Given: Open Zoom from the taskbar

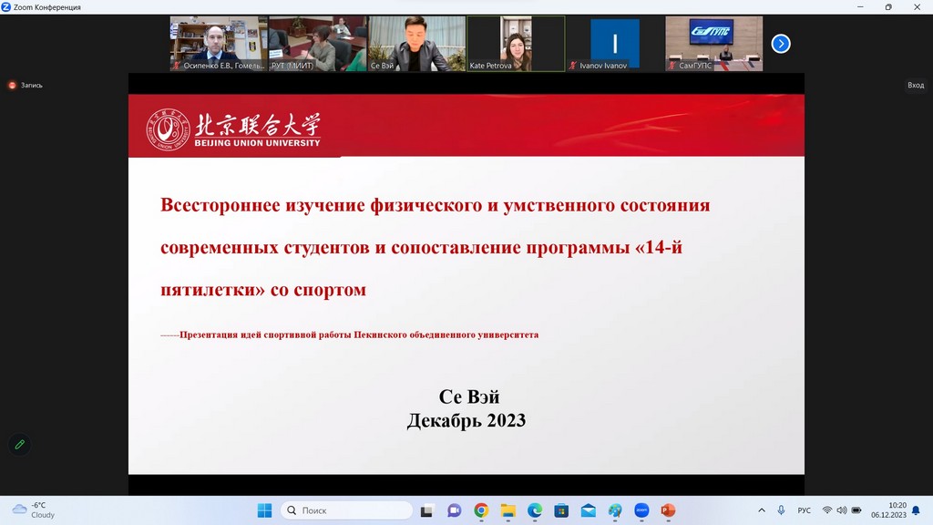Looking at the screenshot, I should pyautogui.click(x=641, y=510).
